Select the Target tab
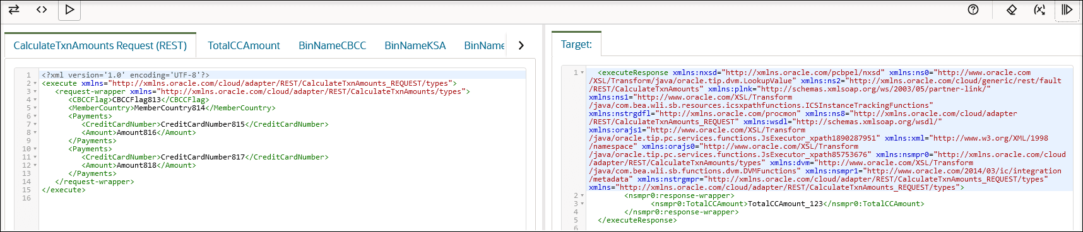Image resolution: width=1083 pixels, height=232 pixels. [x=577, y=44]
